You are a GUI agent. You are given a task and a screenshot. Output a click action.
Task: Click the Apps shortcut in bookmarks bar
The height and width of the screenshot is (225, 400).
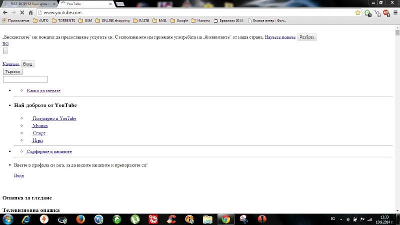tap(16, 21)
